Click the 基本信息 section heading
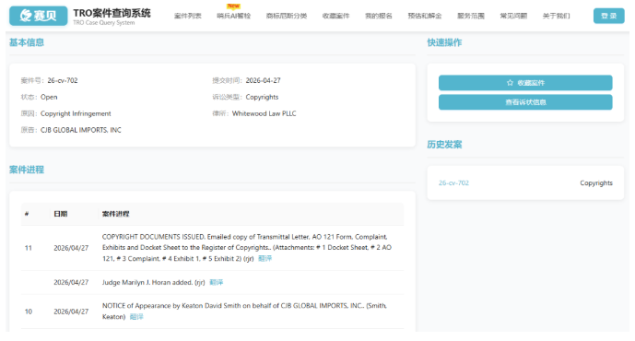Image resolution: width=635 pixels, height=341 pixels. 27,42
